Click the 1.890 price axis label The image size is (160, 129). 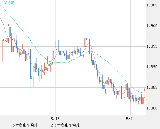coord(152,67)
